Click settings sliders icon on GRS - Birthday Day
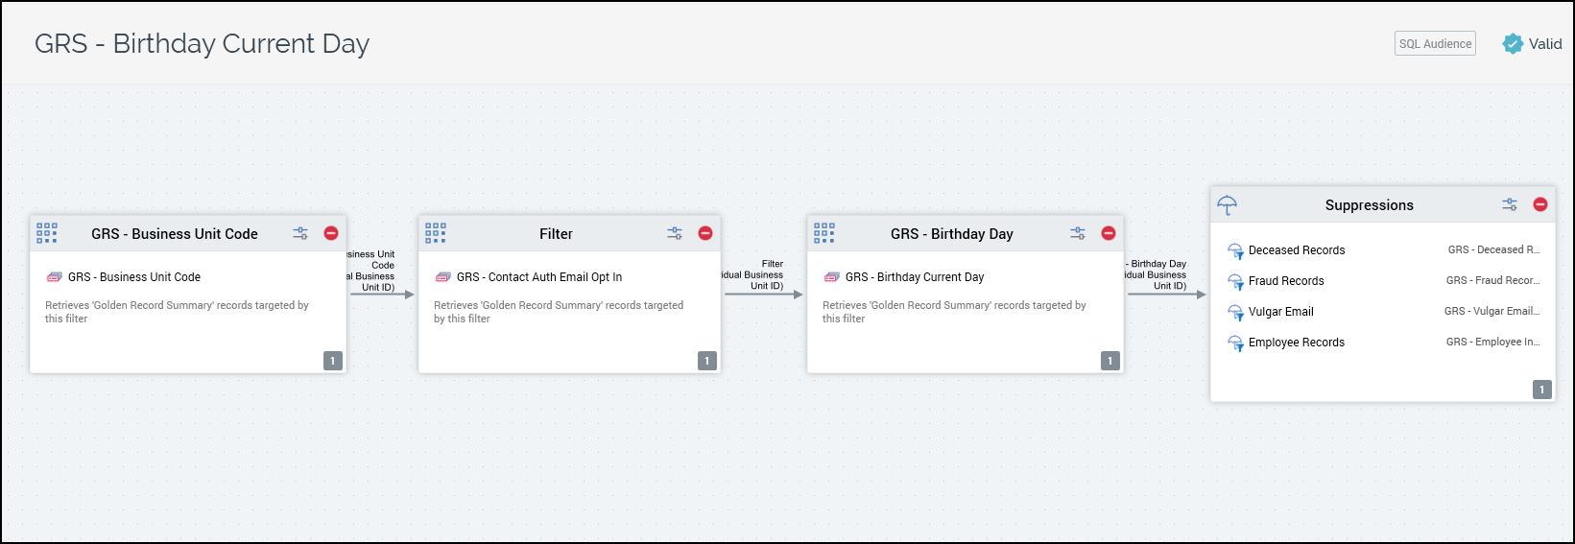This screenshot has height=544, width=1575. [1078, 233]
